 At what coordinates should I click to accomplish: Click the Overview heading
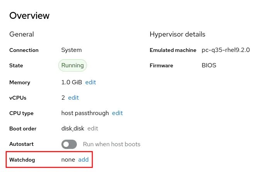point(29,16)
